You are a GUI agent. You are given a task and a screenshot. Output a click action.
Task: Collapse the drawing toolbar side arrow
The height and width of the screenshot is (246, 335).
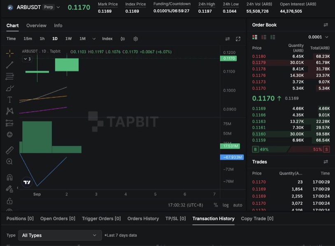(x=18, y=188)
